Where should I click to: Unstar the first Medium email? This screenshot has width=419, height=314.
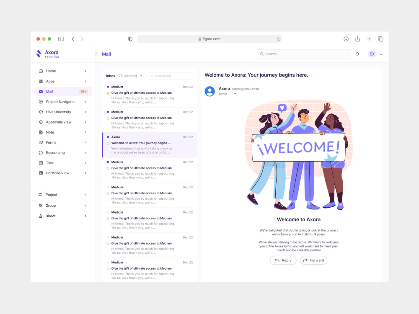pos(108,93)
